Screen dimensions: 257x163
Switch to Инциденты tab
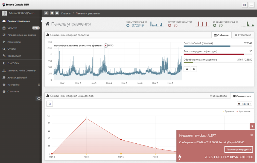pyautogui.click(x=218, y=96)
